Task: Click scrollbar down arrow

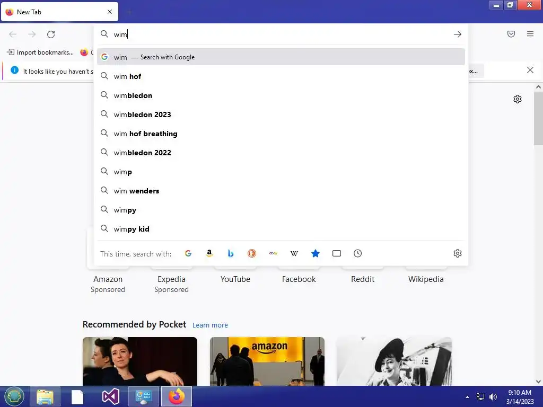Action: point(538,382)
